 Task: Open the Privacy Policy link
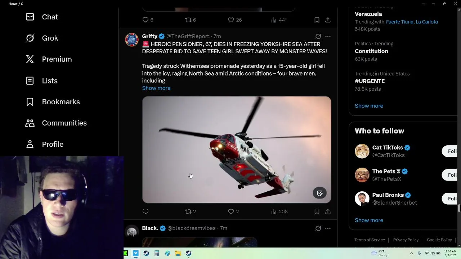(x=406, y=240)
